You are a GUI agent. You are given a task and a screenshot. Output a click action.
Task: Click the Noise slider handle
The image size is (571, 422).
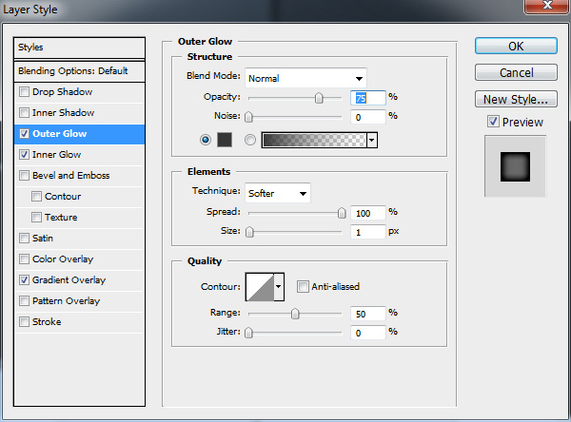tap(248, 117)
